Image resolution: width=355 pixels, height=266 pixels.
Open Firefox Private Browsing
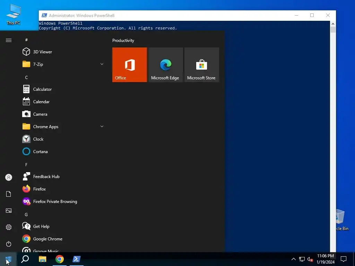63,202
